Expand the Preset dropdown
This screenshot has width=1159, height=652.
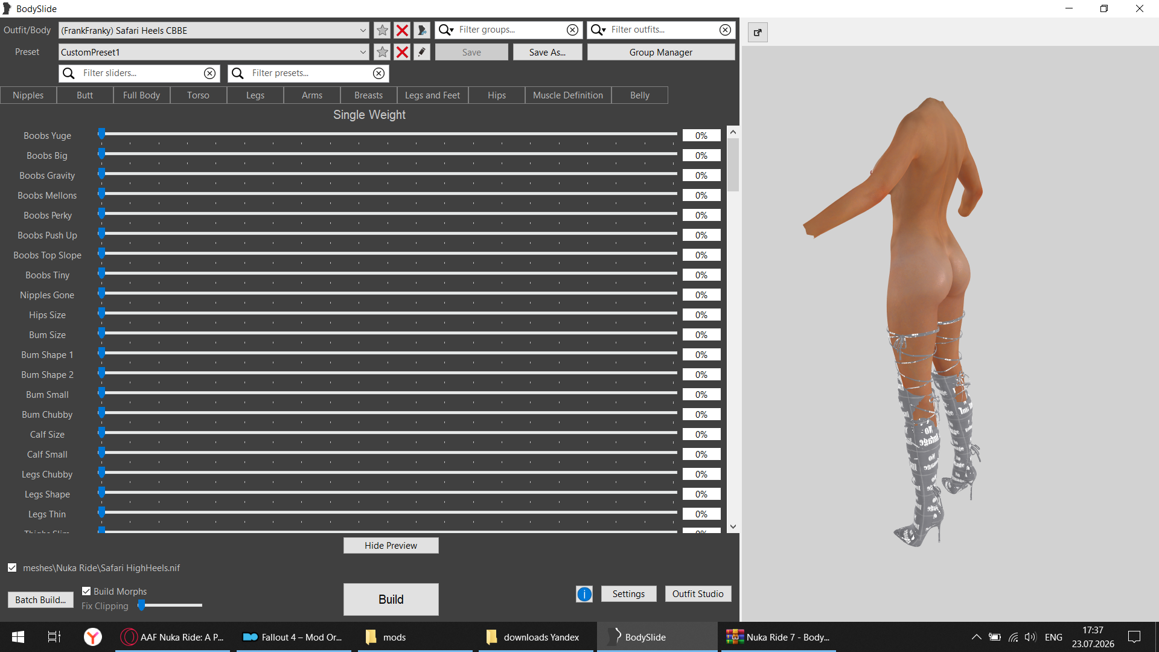click(363, 52)
